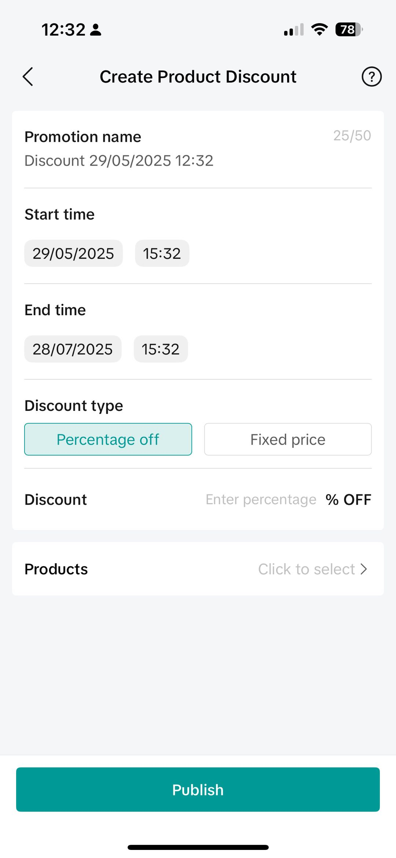Edit the Promotion name text field
Viewport: 396px width, 858px height.
(119, 161)
